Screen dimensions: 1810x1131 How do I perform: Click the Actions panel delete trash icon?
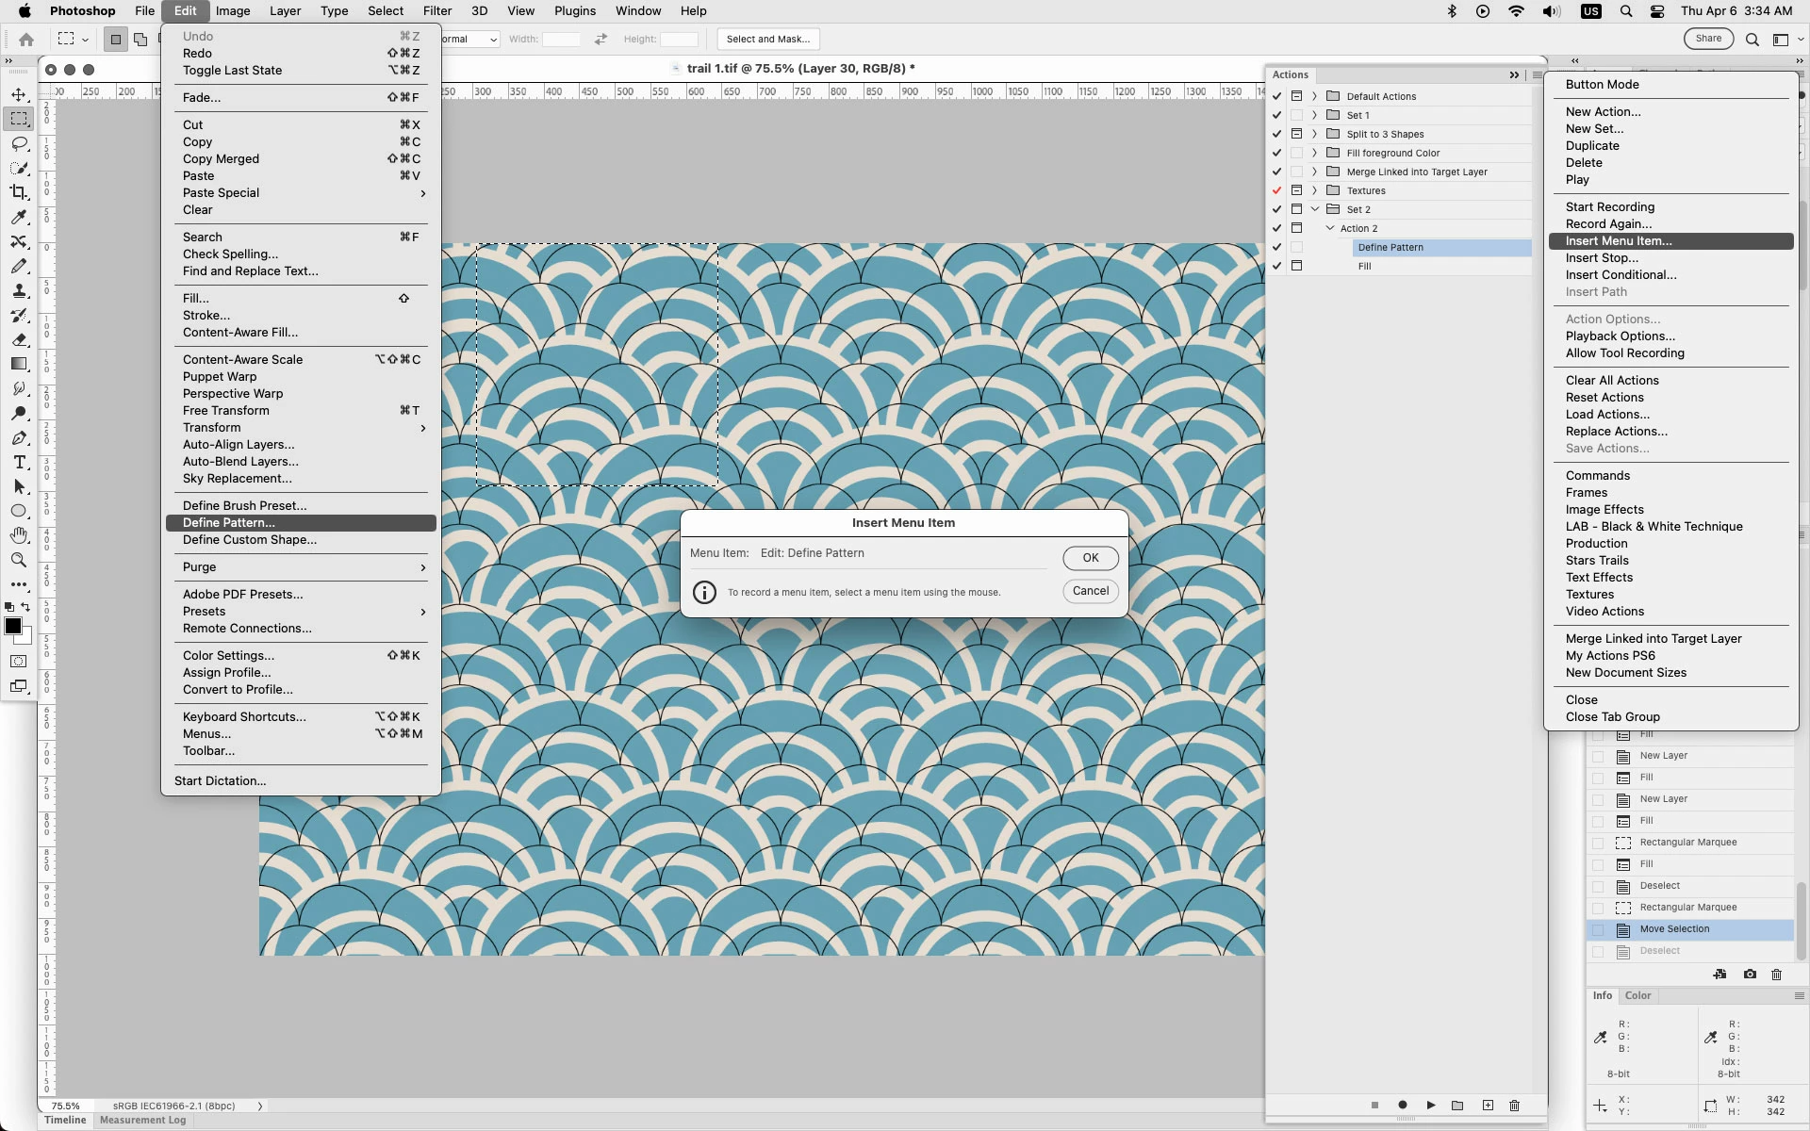tap(1515, 1105)
